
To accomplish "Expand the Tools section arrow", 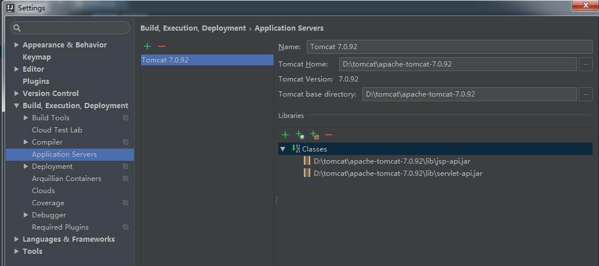I will [16, 252].
